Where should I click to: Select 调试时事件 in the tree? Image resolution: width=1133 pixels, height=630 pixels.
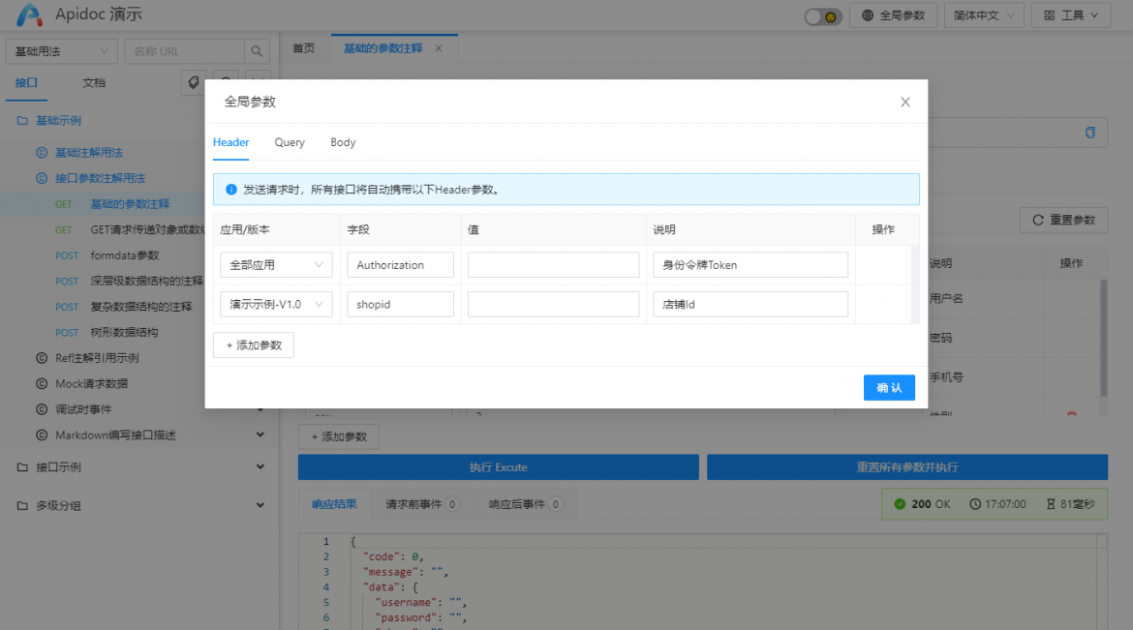point(83,409)
